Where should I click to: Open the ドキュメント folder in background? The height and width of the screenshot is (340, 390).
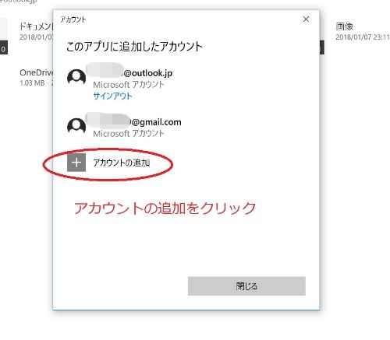point(37,26)
